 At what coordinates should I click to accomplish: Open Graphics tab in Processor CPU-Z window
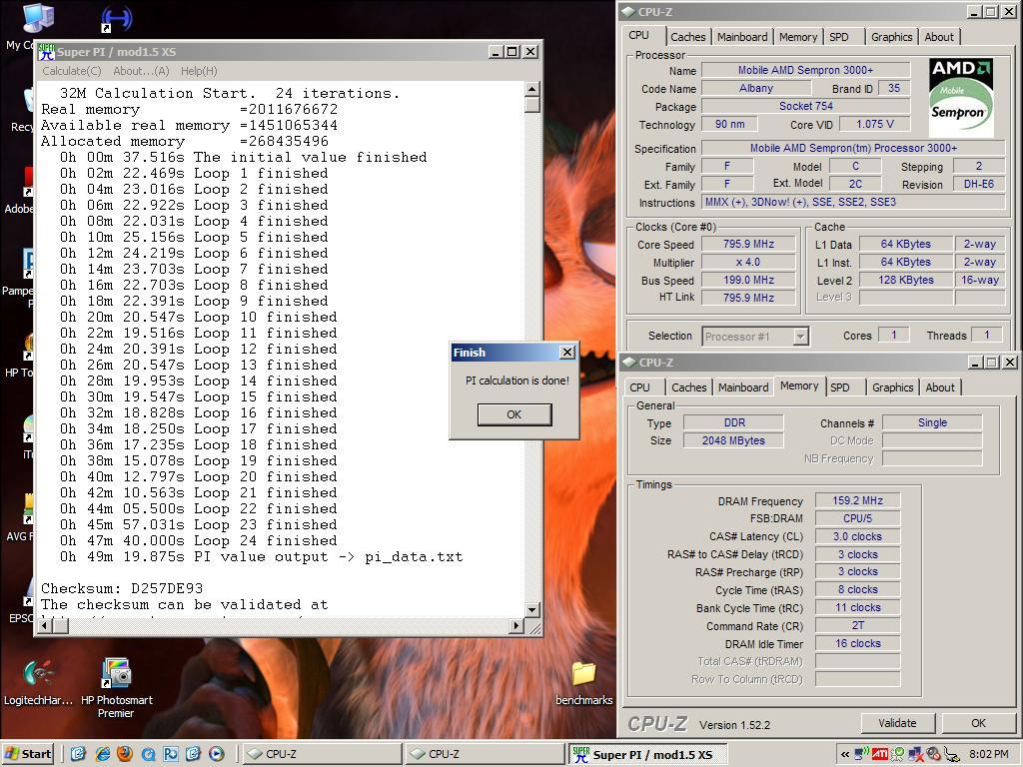pos(892,37)
